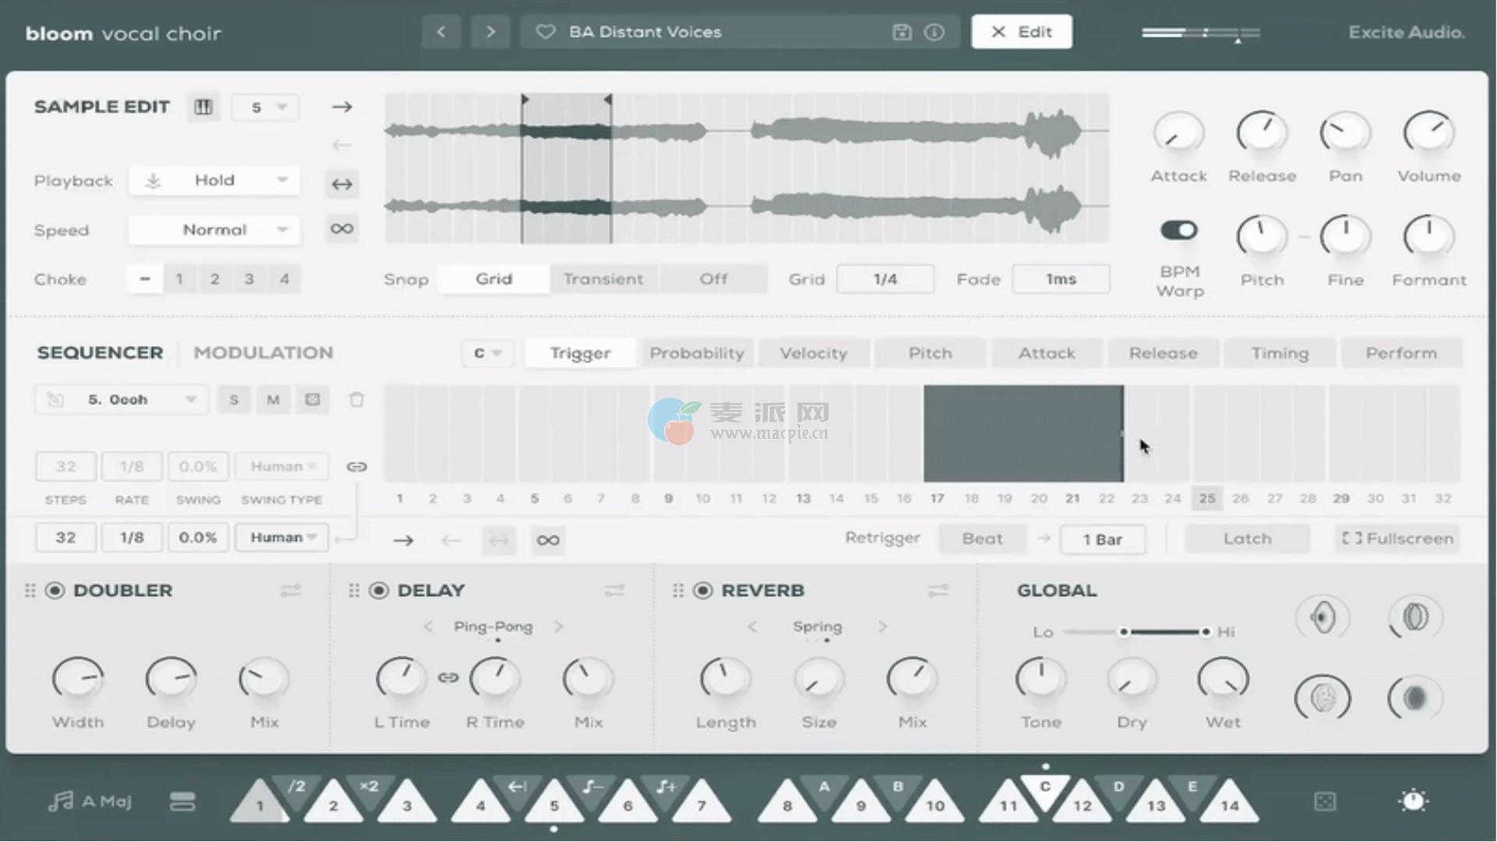Toggle the Delay effect power button
The height and width of the screenshot is (842, 1497).
coord(379,590)
